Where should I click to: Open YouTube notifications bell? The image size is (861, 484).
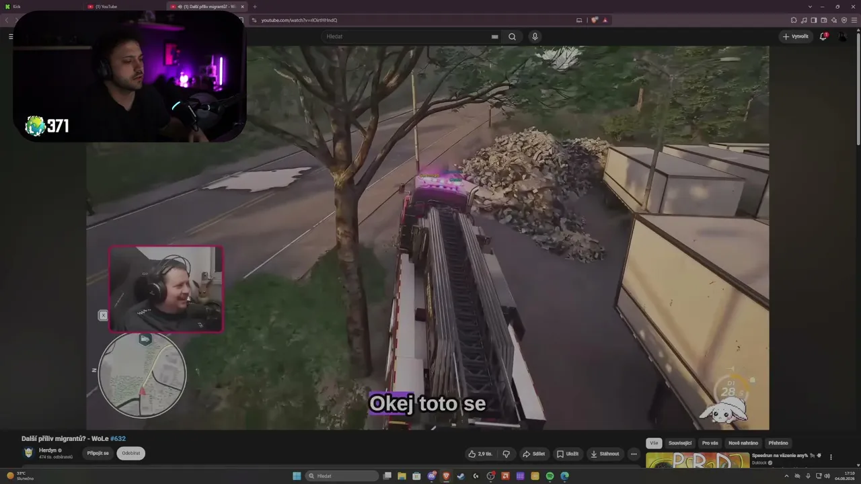click(x=823, y=36)
